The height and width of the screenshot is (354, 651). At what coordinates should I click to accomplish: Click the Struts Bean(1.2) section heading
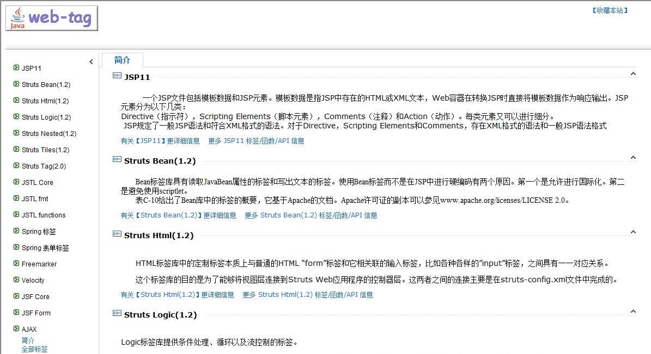coord(160,161)
